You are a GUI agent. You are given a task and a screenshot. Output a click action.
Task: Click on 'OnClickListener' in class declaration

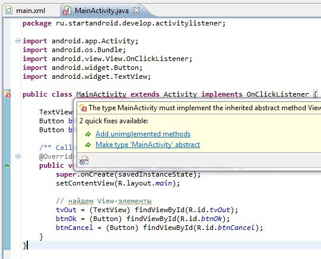[278, 94]
